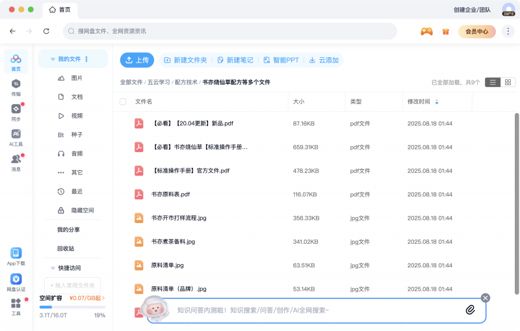The image size is (520, 331).
Task: Sort files by 修改时间 arrow
Action: pyautogui.click(x=437, y=101)
